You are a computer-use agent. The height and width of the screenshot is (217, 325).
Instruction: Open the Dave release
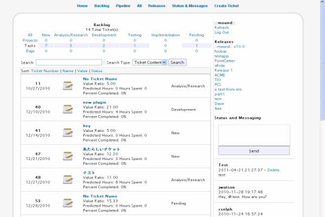[x=219, y=104]
